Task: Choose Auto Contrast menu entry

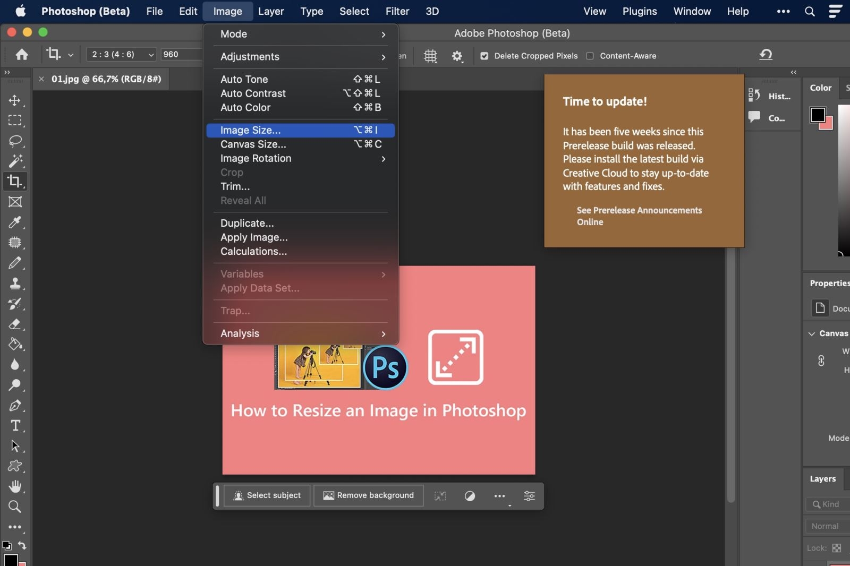Action: [x=301, y=93]
